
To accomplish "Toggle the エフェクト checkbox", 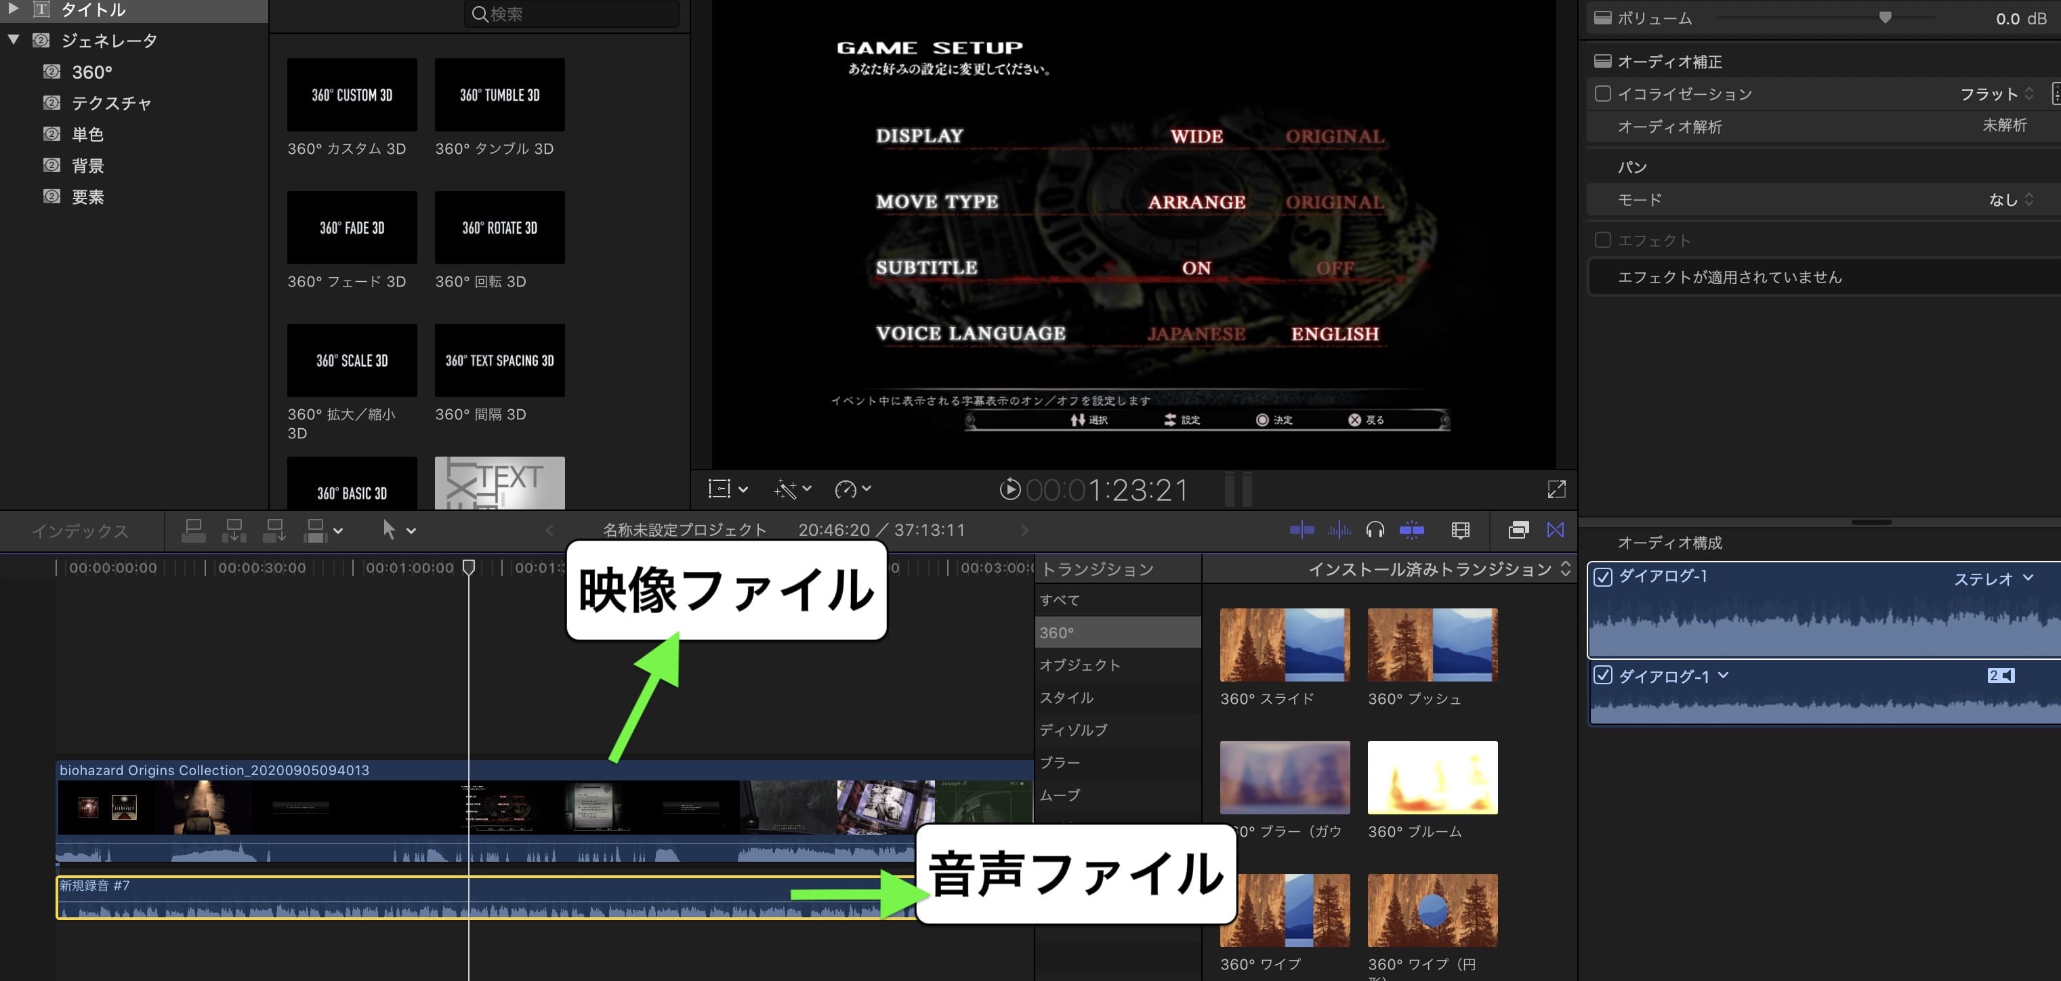I will (x=1602, y=240).
